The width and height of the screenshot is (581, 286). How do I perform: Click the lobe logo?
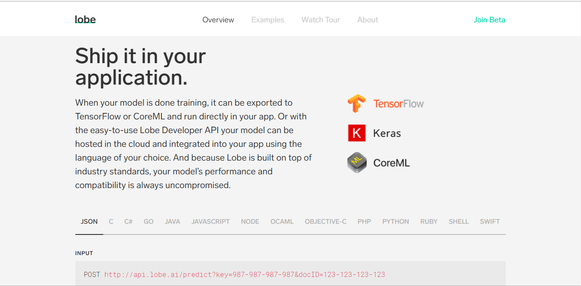point(85,19)
